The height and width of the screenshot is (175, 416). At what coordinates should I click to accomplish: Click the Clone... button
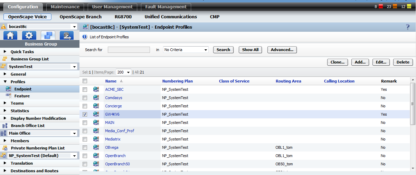click(338, 62)
